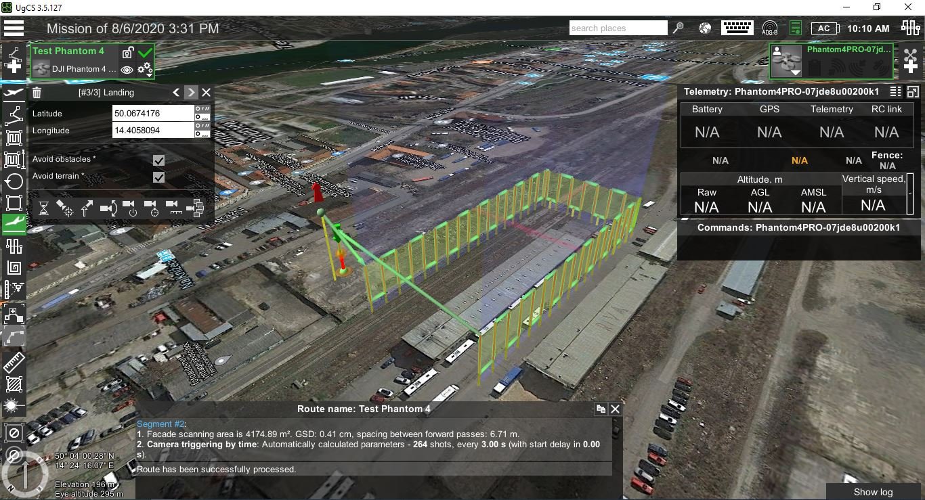Viewport: 925px width, 500px height.
Task: Go to previous segment with left chevron
Action: tap(176, 93)
